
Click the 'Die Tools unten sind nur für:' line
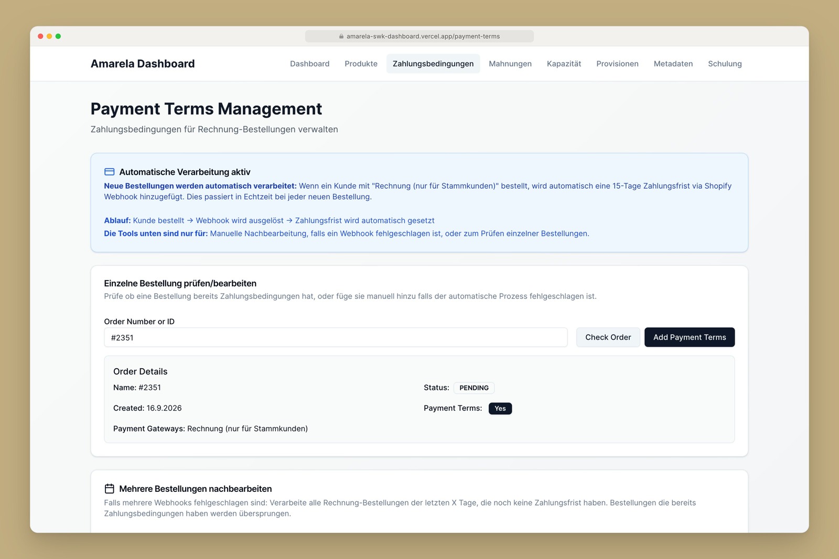(347, 234)
